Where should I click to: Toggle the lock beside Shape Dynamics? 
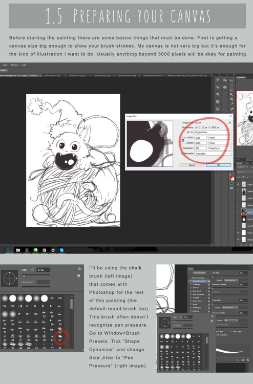[x=209, y=281]
